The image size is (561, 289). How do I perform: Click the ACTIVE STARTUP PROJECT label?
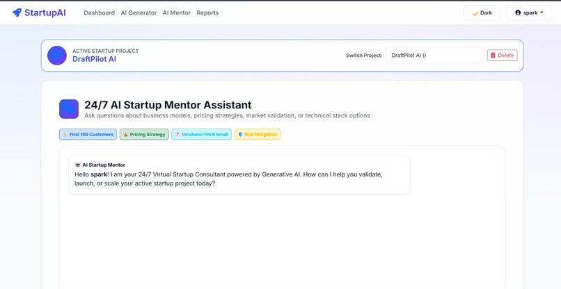pos(106,51)
